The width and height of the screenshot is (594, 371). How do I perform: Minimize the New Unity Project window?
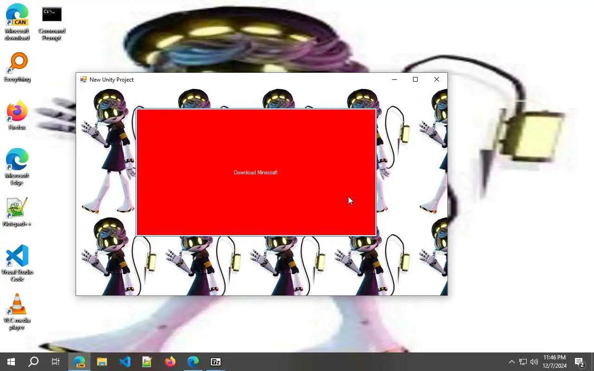pos(394,79)
